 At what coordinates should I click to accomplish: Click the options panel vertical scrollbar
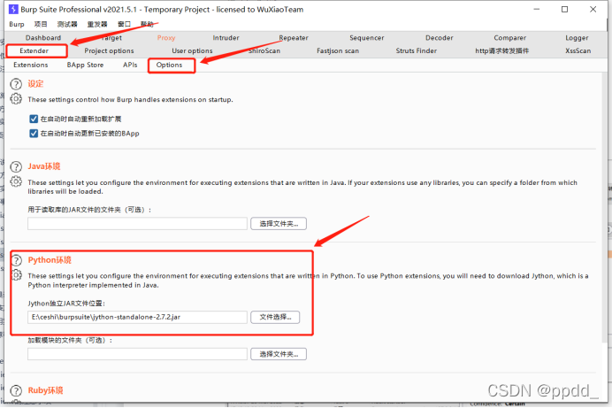[604, 207]
